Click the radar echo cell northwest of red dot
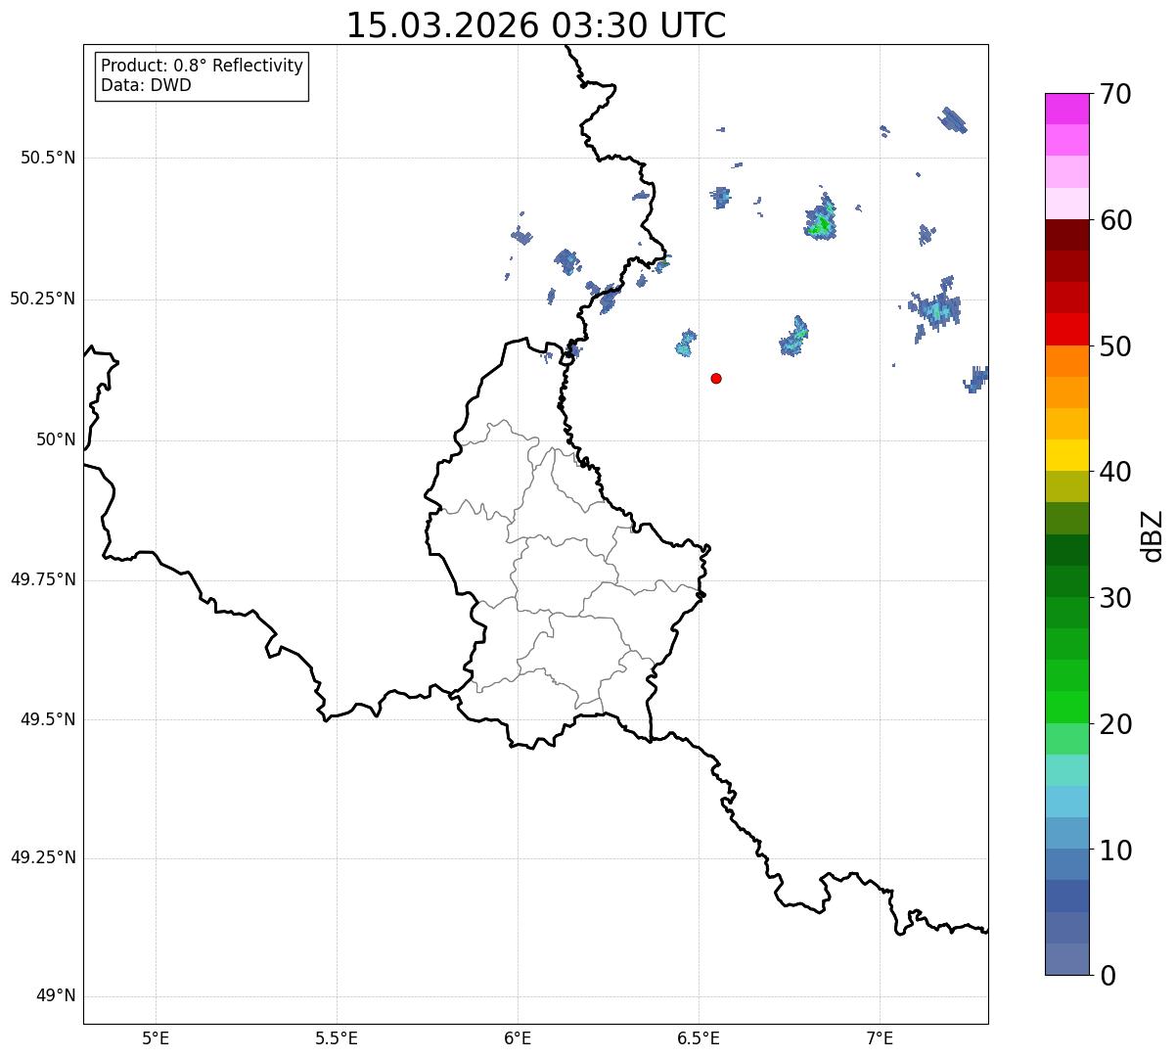The width and height of the screenshot is (1176, 1058). (686, 343)
